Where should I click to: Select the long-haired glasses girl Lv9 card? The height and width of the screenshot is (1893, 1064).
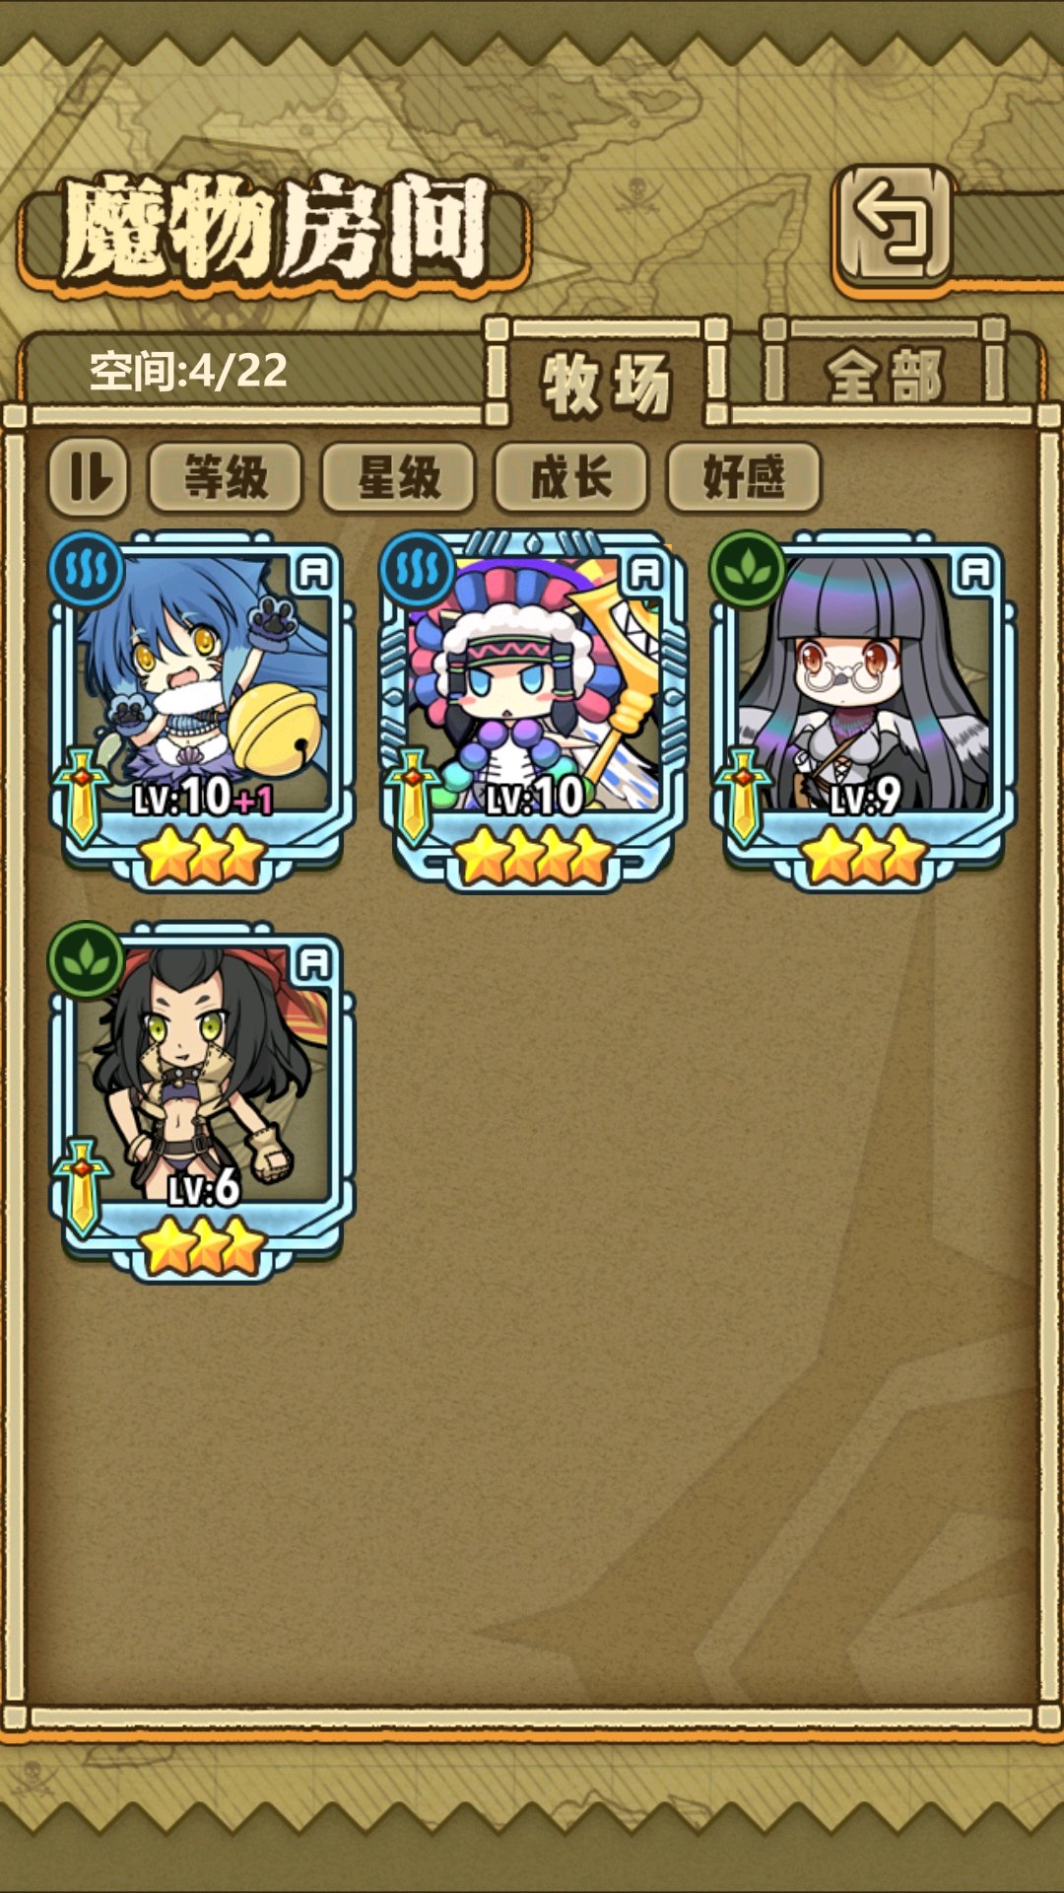[863, 710]
